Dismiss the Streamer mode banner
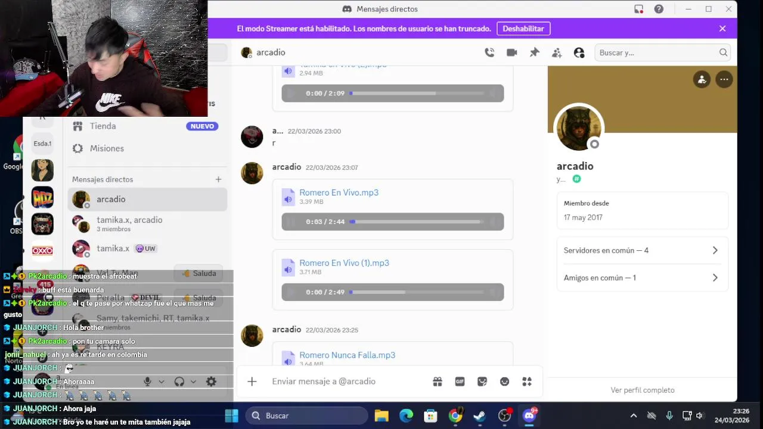 tap(722, 29)
